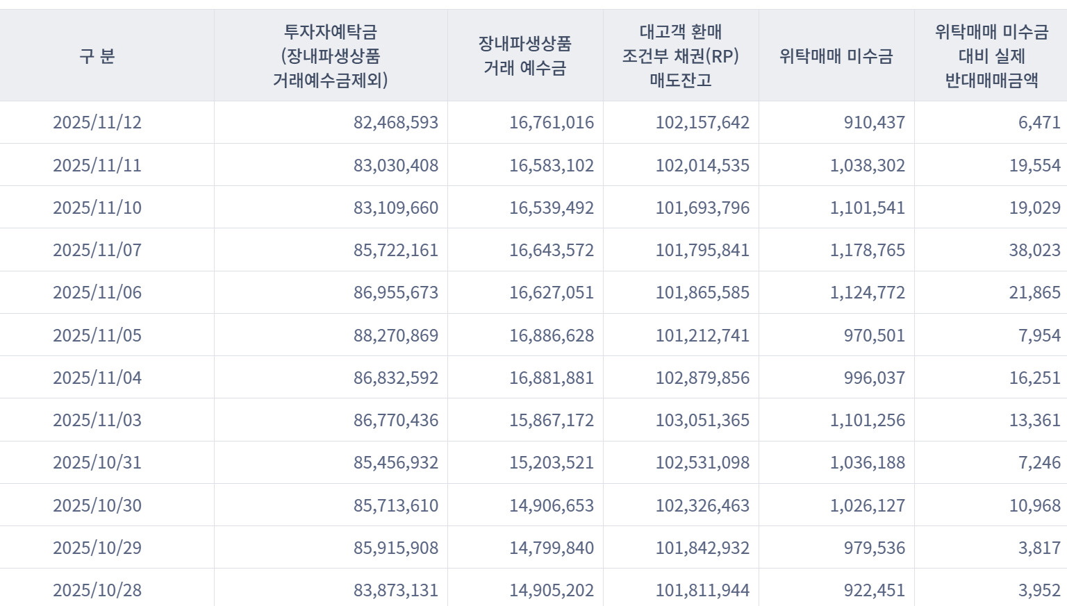The image size is (1067, 606).
Task: Select the 위탁매매 미수금 대비 실제 반대매매금액 header
Action: 991,56
